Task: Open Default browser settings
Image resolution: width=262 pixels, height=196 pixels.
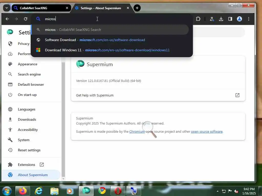Action: [31, 84]
